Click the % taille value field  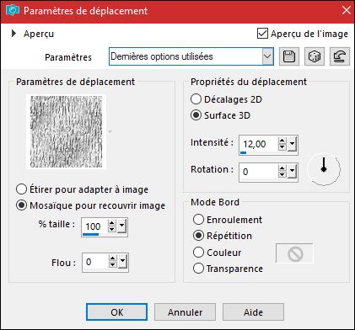click(x=94, y=226)
